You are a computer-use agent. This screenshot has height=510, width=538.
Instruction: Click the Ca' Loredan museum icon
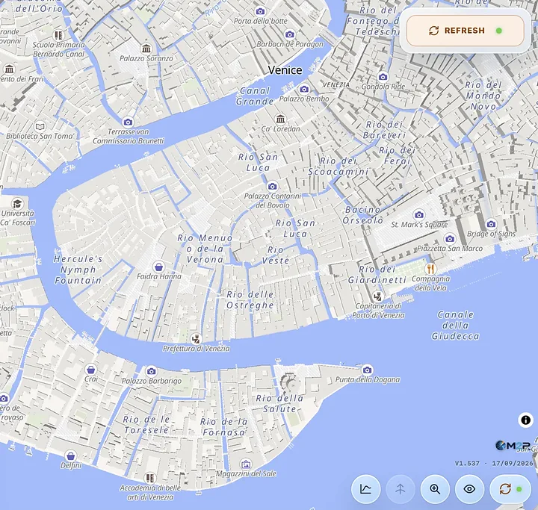click(x=281, y=119)
